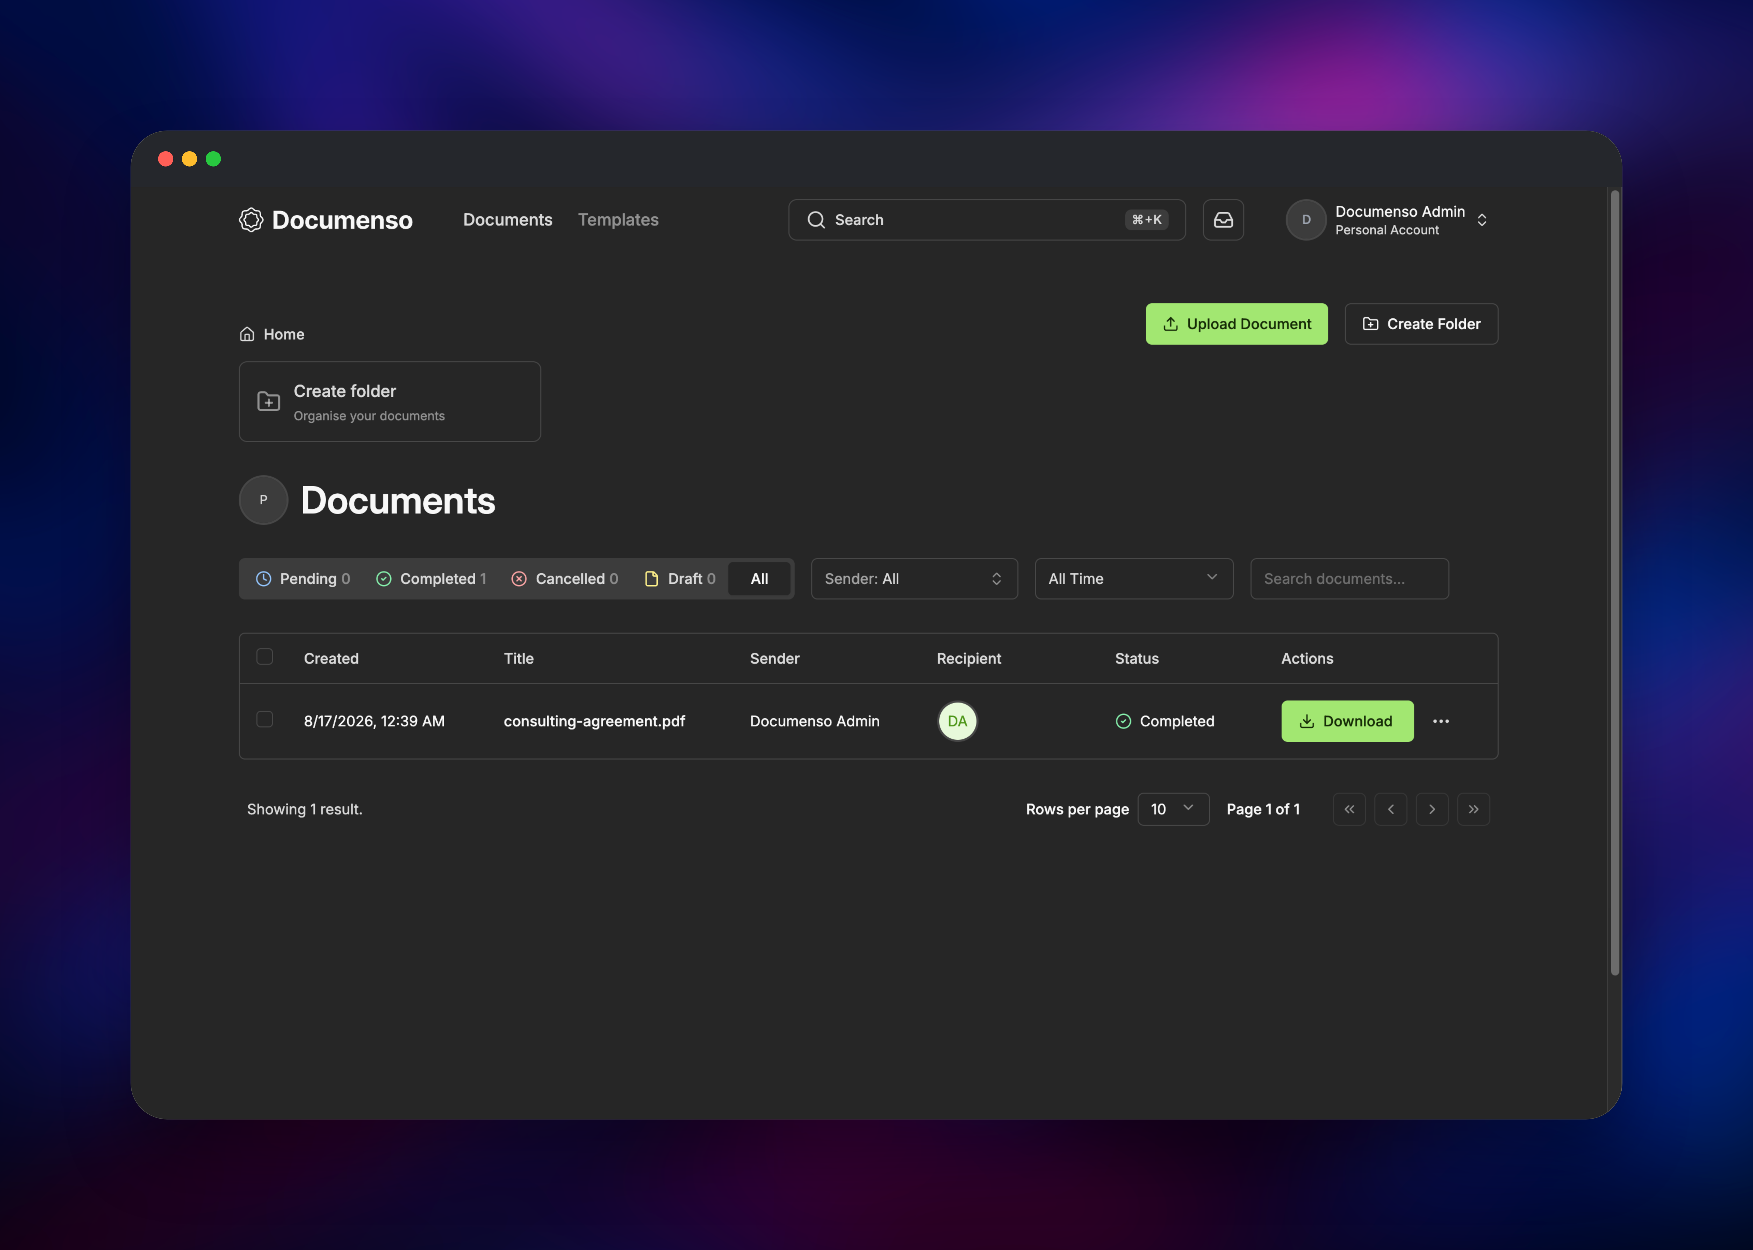Click the red window close button
This screenshot has width=1753, height=1250.
(166, 158)
